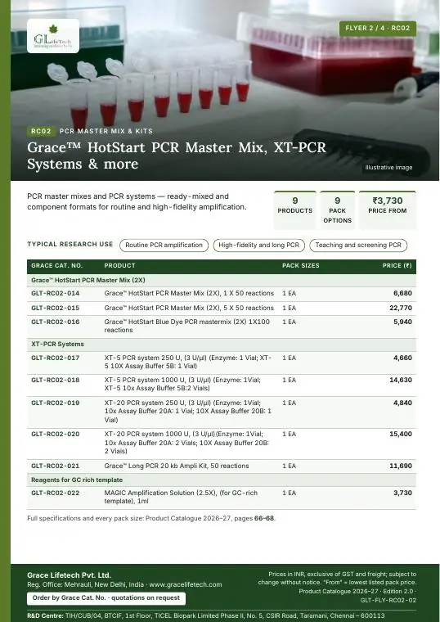Click the XT-PCR Systems group row
This screenshot has height=622, width=440.
pos(222,345)
